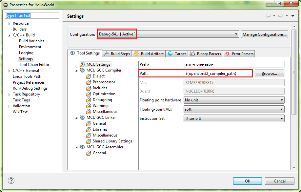
Task: Click the MCU GCC Linker tool icon
Action: [x=82, y=117]
